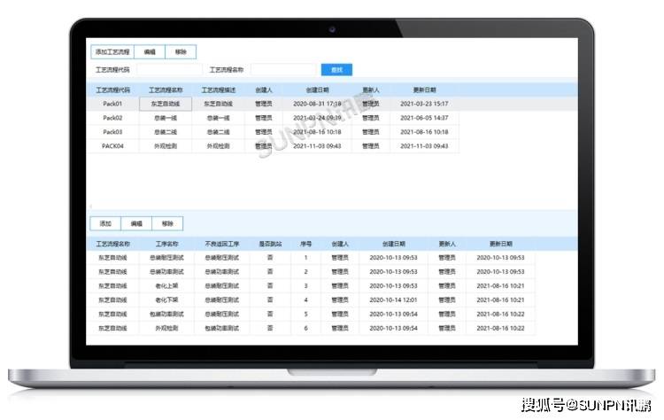Click 工艺流程名称 header in the top table

click(x=166, y=89)
